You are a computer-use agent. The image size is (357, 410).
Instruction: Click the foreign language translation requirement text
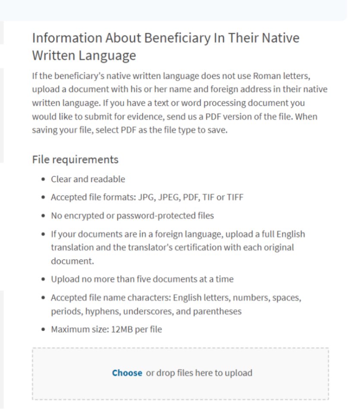point(178,234)
